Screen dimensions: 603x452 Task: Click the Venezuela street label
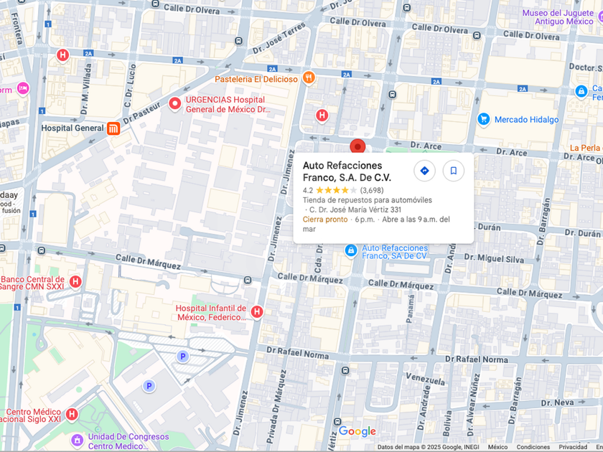(x=426, y=379)
